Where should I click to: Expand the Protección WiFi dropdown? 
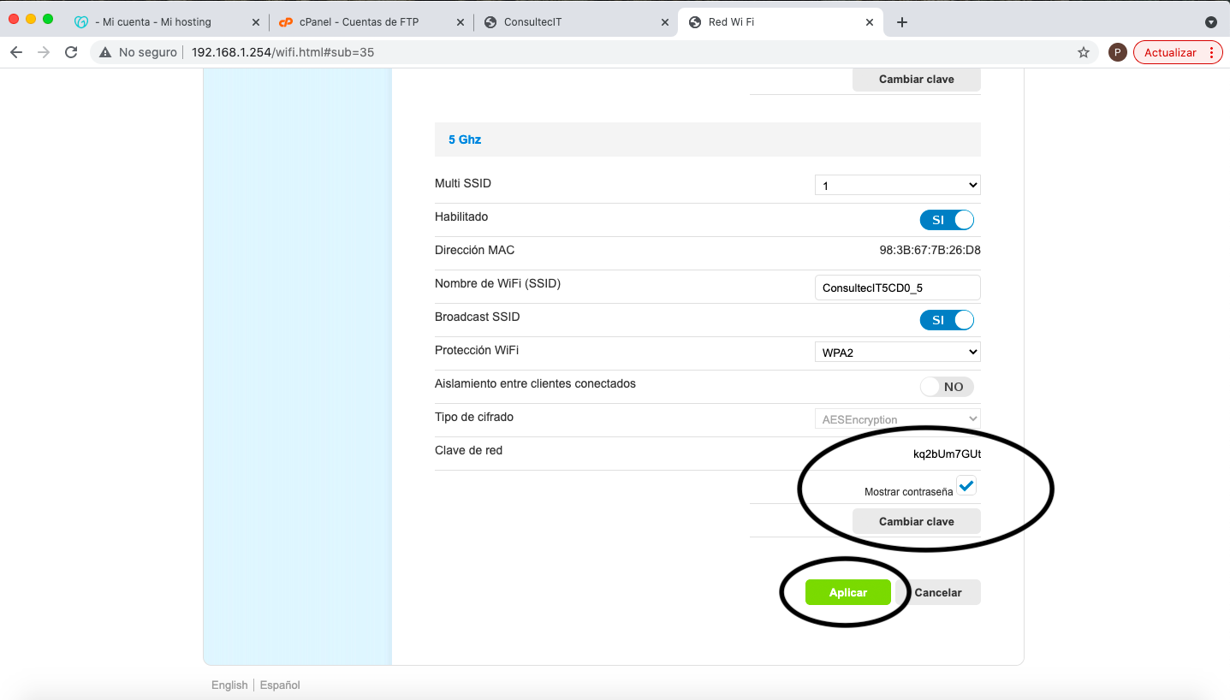897,352
